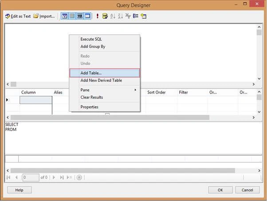Screen dimensions: 267x202
Task: Toggle the Diagram pane button
Action: pyautogui.click(x=64, y=16)
